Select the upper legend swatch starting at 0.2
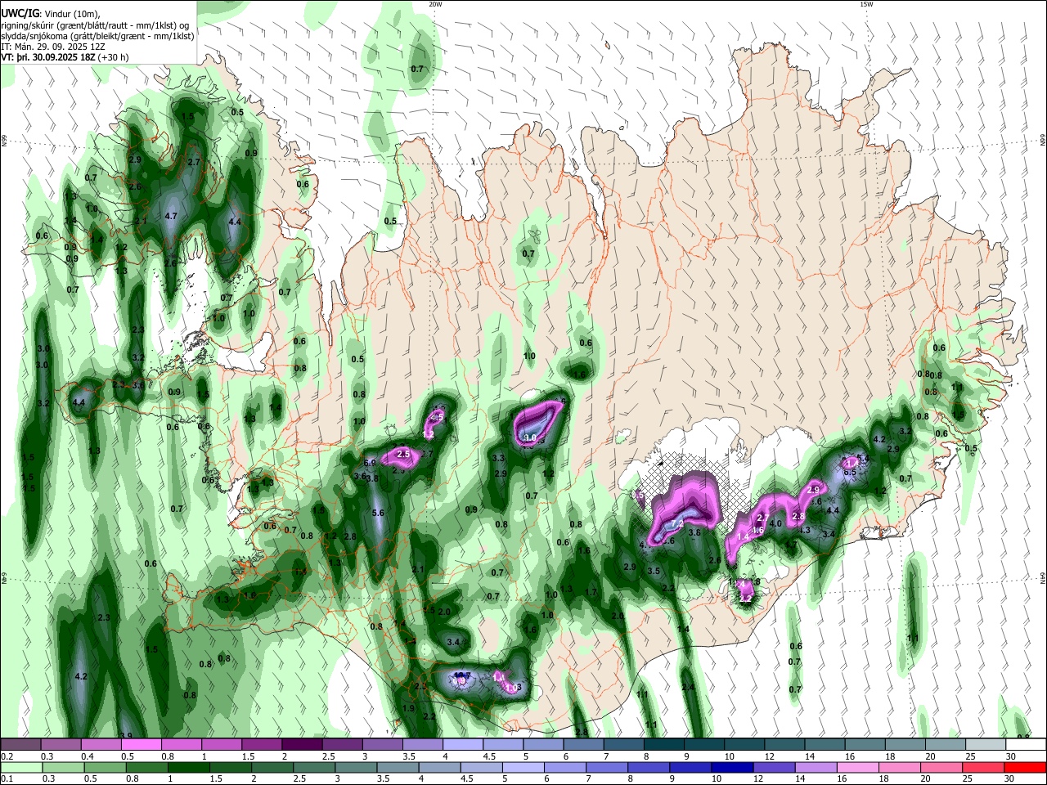This screenshot has width=1047, height=785. point(20,745)
